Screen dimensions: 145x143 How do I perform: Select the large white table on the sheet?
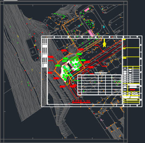tap(99, 85)
